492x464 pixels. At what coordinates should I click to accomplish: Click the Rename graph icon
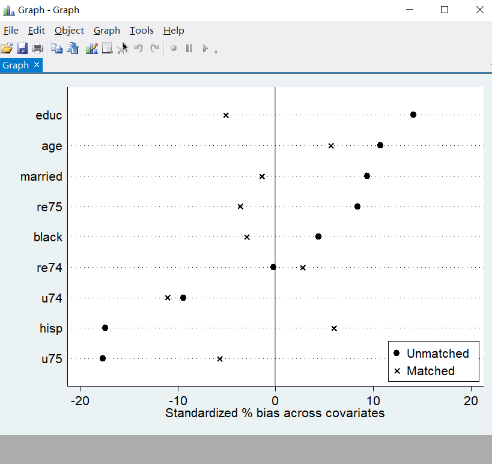(73, 49)
